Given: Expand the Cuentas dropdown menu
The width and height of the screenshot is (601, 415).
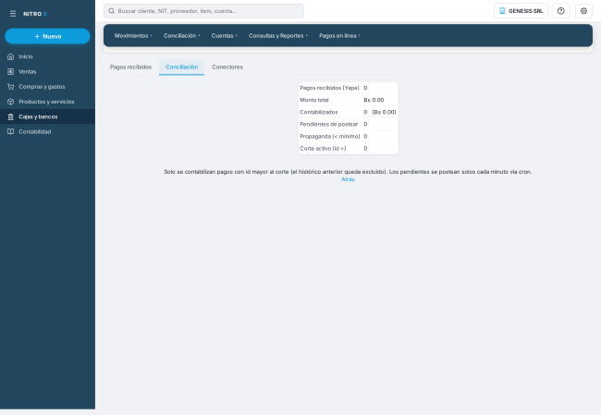Looking at the screenshot, I should click(x=225, y=36).
